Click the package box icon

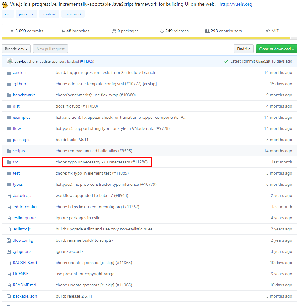click(x=114, y=31)
